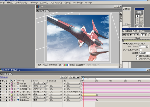The image size is (150, 107).
Task: Click the comp flowchart icon left of shy
Action: pyautogui.click(x=65, y=77)
